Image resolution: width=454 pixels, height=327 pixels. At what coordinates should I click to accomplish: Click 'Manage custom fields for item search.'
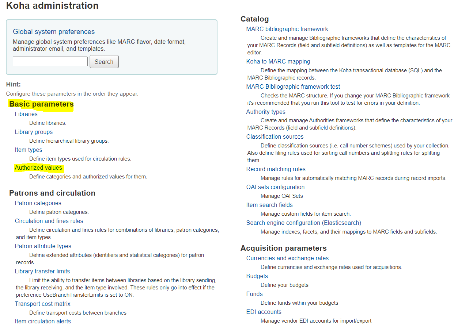tap(306, 214)
